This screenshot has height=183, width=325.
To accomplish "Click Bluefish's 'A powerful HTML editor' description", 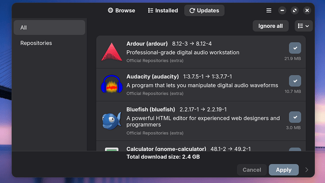I will click(203, 121).
